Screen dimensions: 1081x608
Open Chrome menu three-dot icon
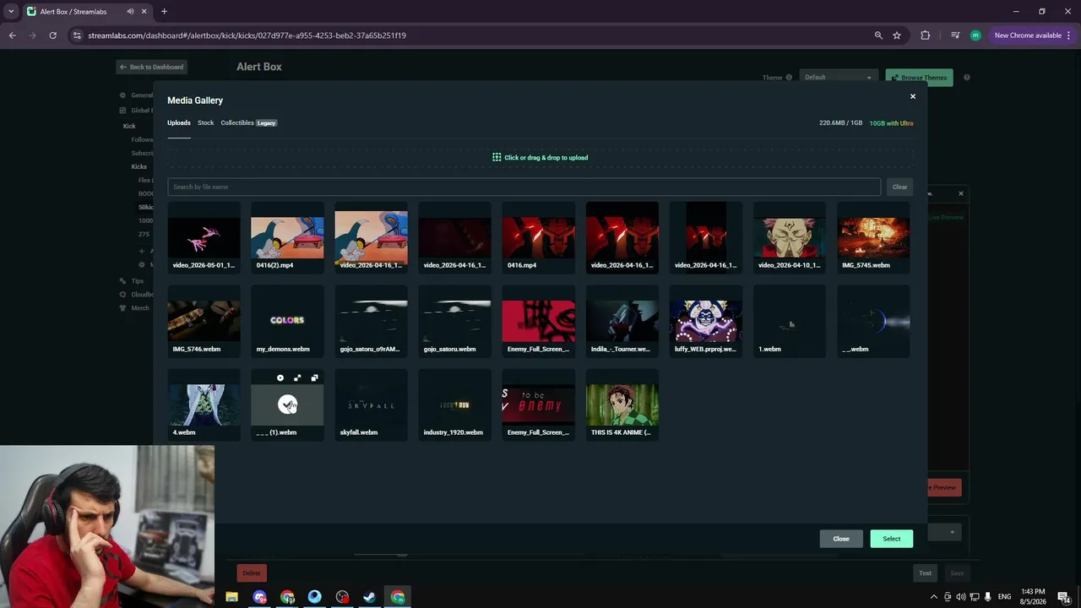click(x=1069, y=35)
